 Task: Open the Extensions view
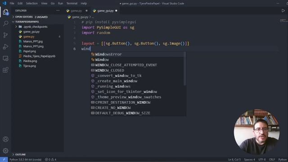pos(5,70)
